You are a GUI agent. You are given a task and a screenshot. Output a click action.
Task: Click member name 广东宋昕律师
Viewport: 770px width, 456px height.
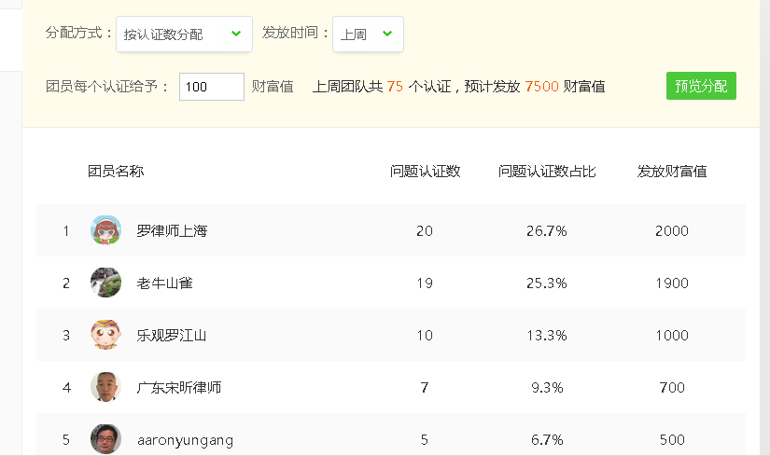[179, 388]
